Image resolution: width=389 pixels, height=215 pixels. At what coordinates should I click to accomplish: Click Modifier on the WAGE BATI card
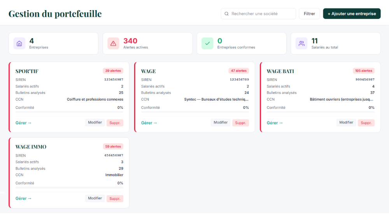(x=346, y=123)
